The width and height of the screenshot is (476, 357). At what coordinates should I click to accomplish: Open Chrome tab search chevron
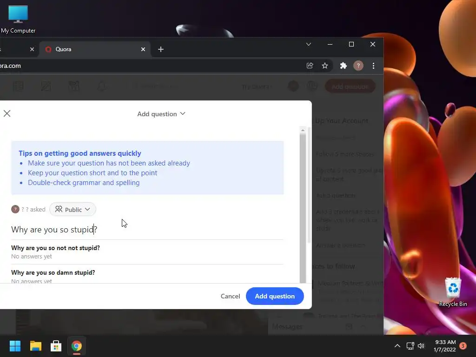(309, 44)
